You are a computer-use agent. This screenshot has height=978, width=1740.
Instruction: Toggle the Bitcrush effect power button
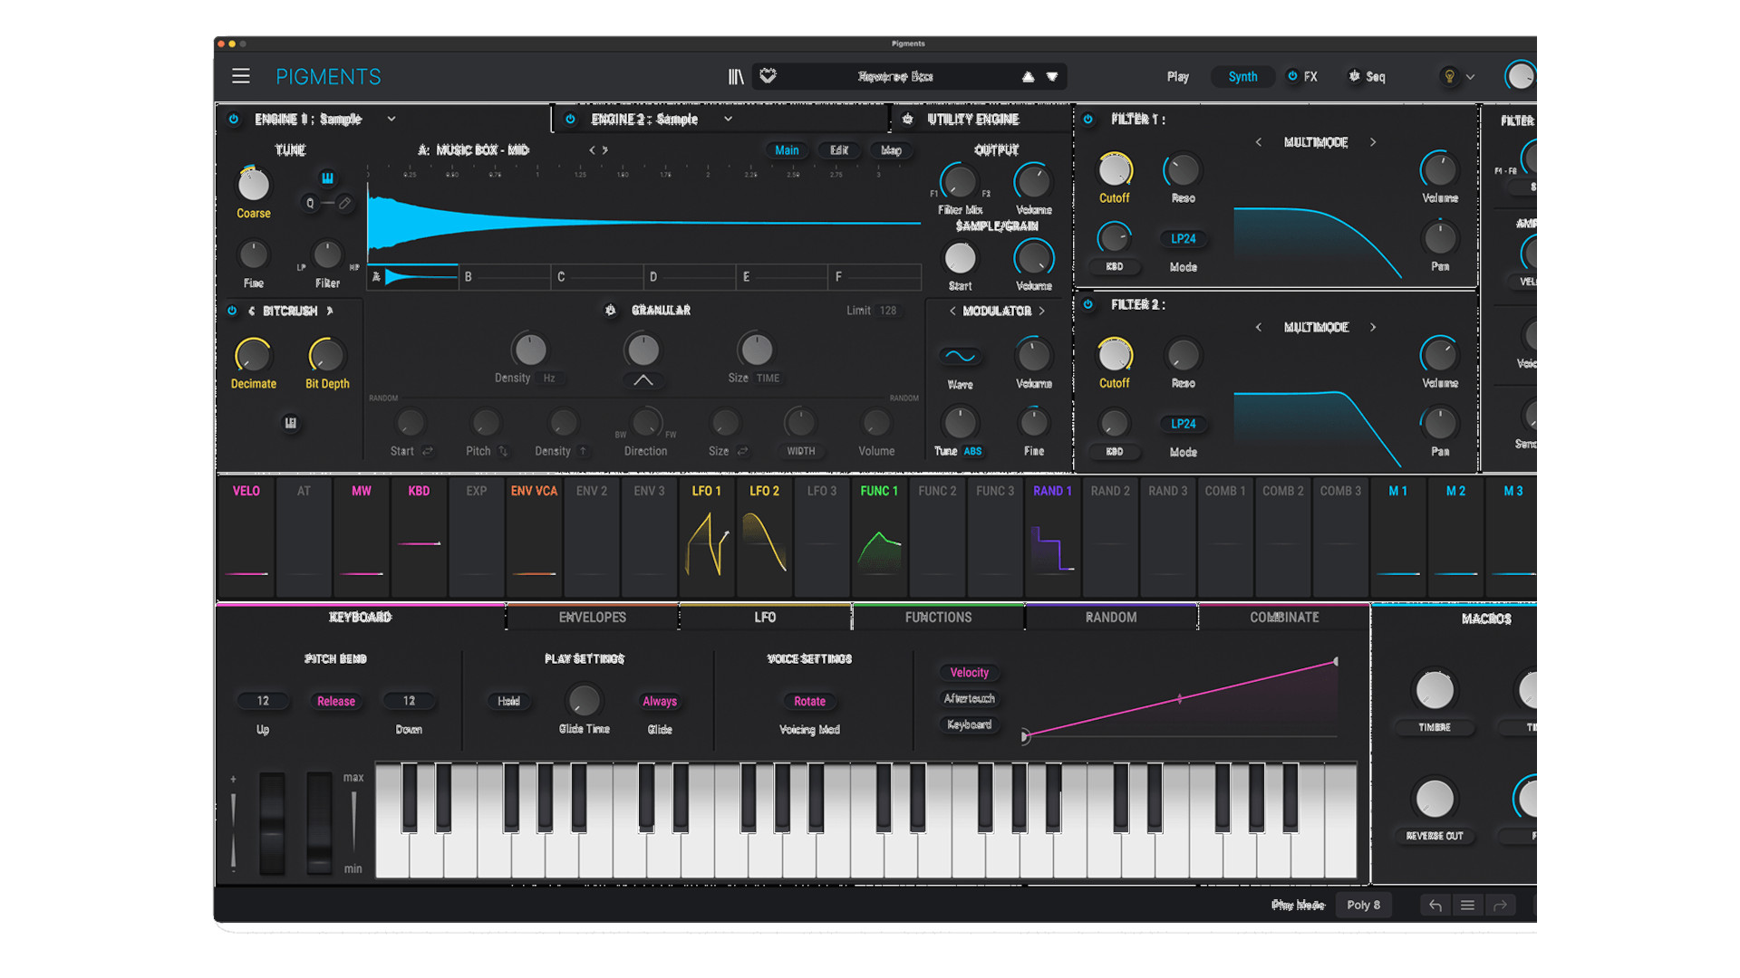coord(232,311)
